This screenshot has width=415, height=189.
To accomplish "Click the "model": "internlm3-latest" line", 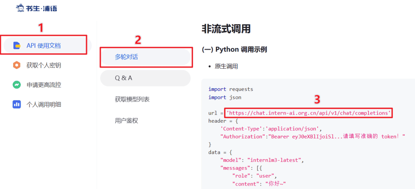I will tap(262, 160).
